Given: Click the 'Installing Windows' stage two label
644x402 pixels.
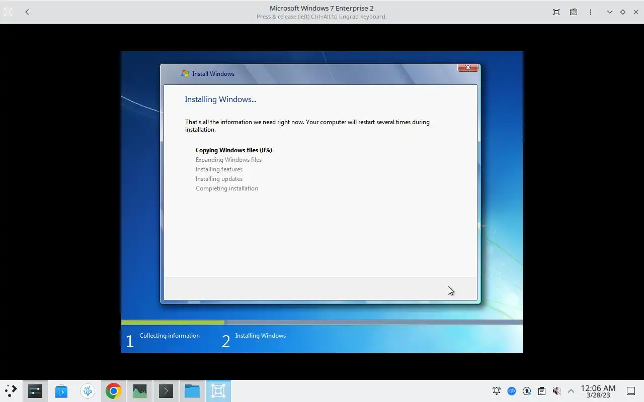Looking at the screenshot, I should [261, 336].
